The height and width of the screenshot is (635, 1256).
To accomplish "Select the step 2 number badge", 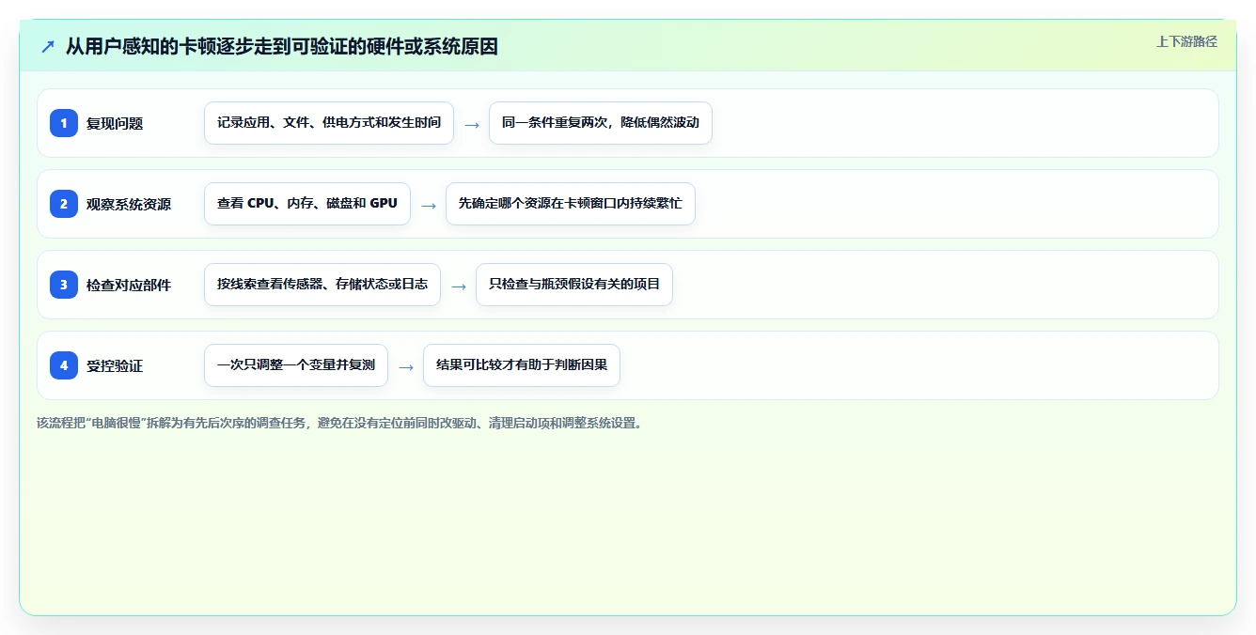I will click(x=64, y=204).
